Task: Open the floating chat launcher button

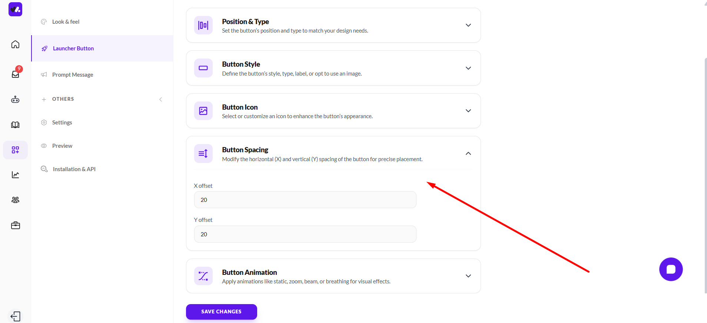Action: [671, 269]
